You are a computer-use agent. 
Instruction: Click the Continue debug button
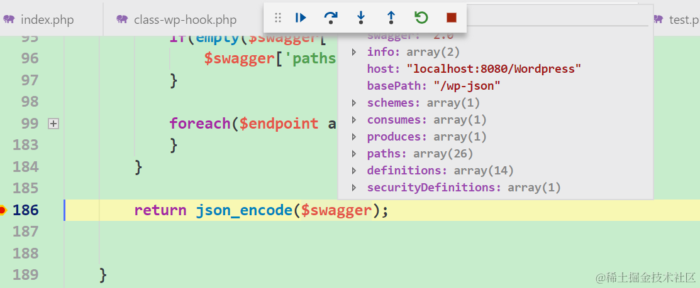click(301, 18)
